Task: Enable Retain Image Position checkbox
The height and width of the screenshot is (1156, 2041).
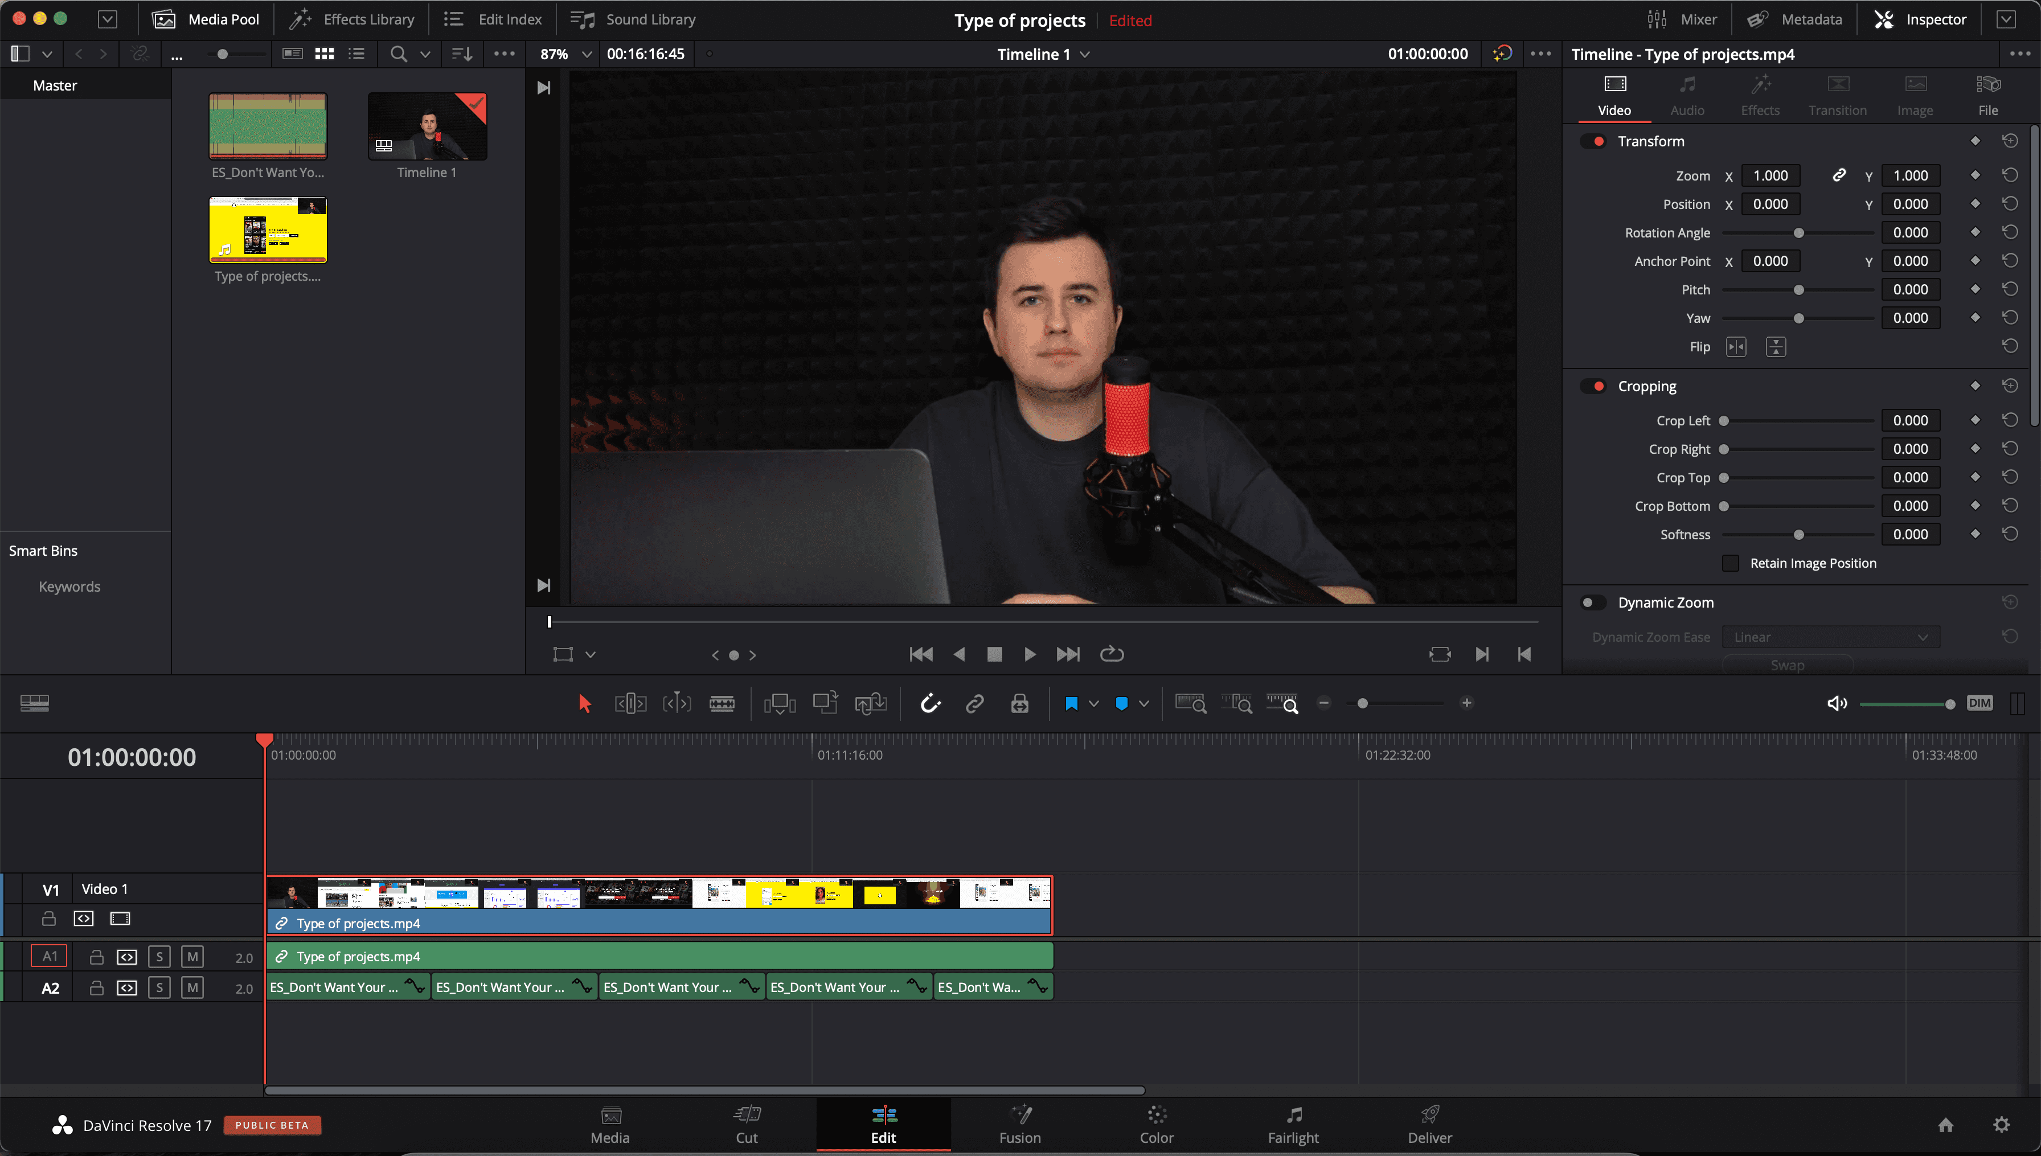Action: (1731, 563)
